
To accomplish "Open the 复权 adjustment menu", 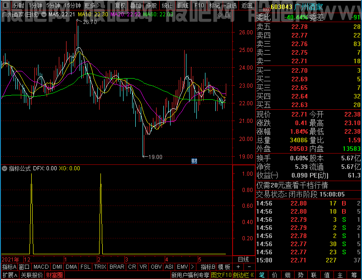I will (120, 5).
